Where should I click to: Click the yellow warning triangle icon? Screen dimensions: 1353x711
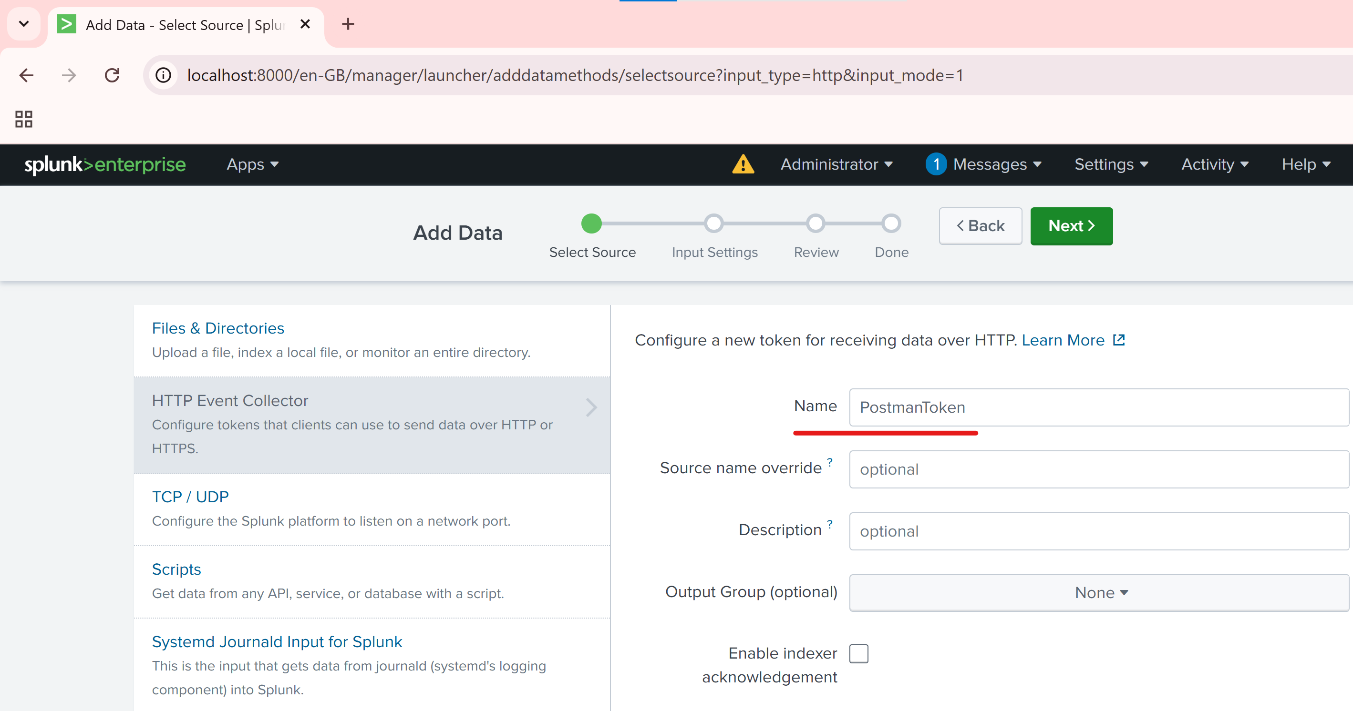point(743,164)
